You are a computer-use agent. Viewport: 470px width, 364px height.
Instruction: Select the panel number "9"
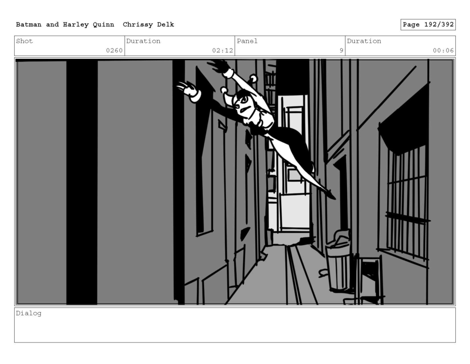tap(341, 50)
